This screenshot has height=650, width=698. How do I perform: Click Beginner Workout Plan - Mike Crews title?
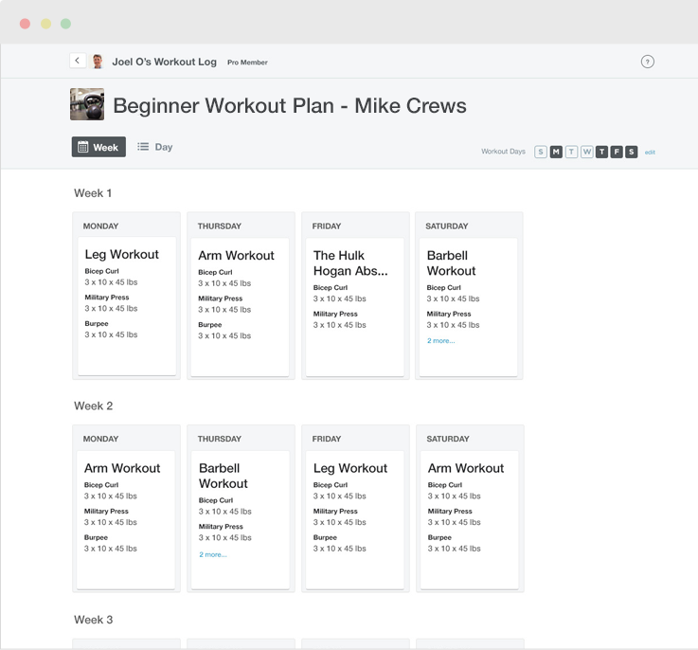290,106
